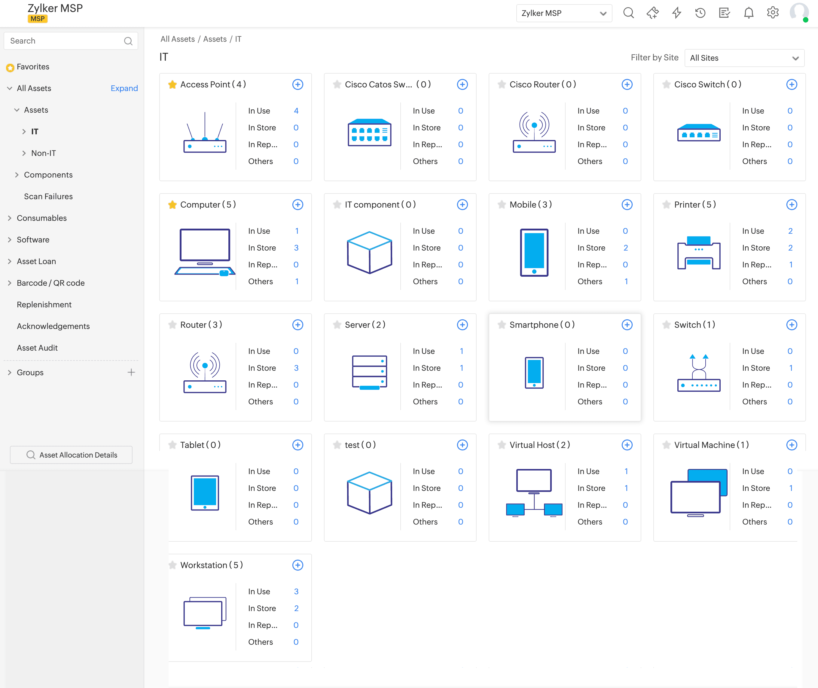Click the history clock icon in header

coord(700,13)
